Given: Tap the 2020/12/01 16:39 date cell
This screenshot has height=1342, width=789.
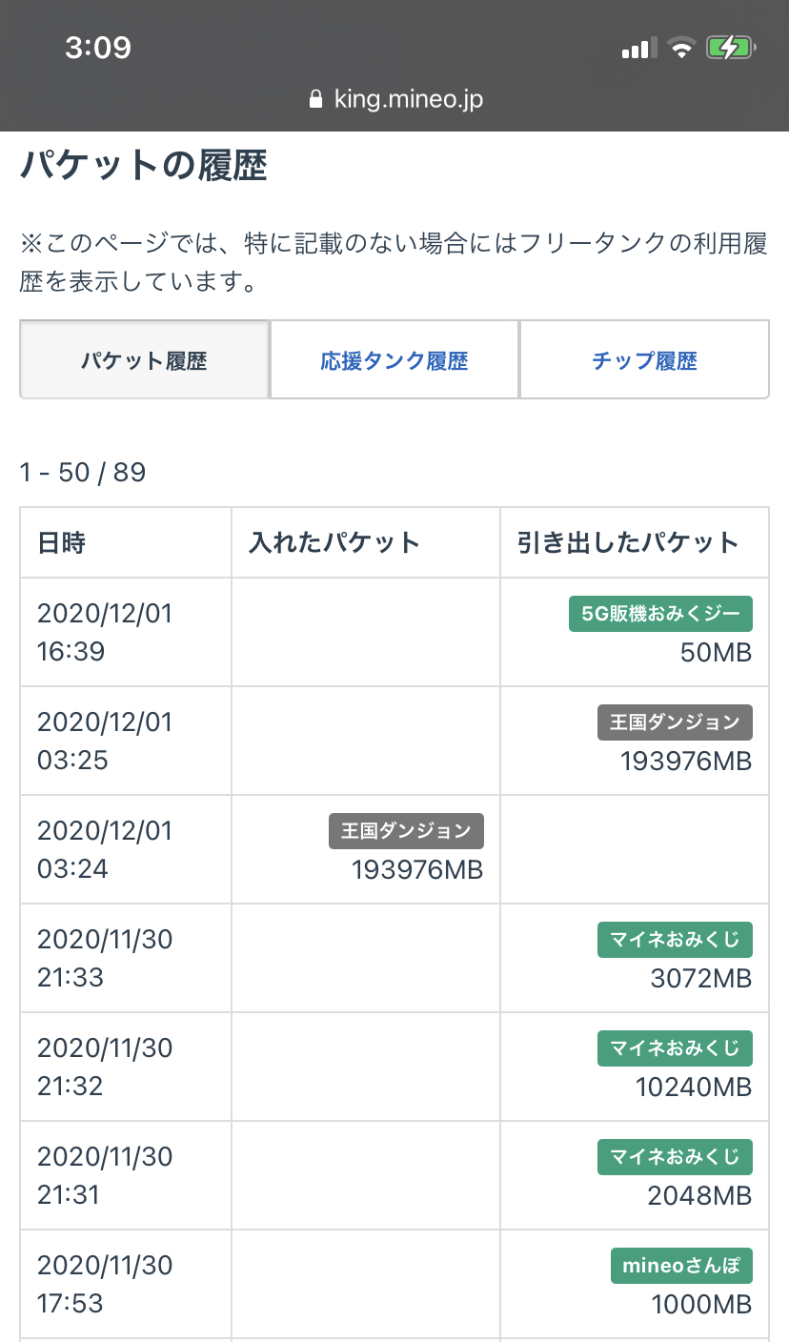Looking at the screenshot, I should (105, 632).
